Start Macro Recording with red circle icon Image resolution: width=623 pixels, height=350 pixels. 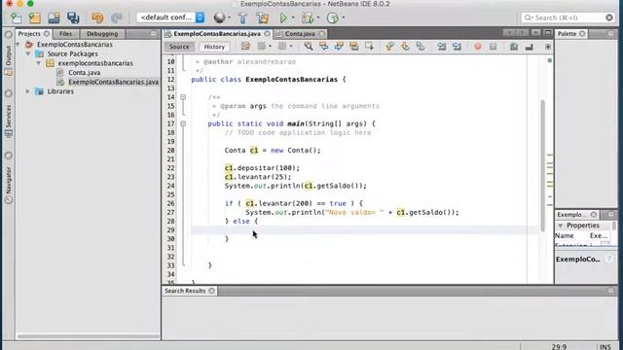pyautogui.click(x=478, y=47)
